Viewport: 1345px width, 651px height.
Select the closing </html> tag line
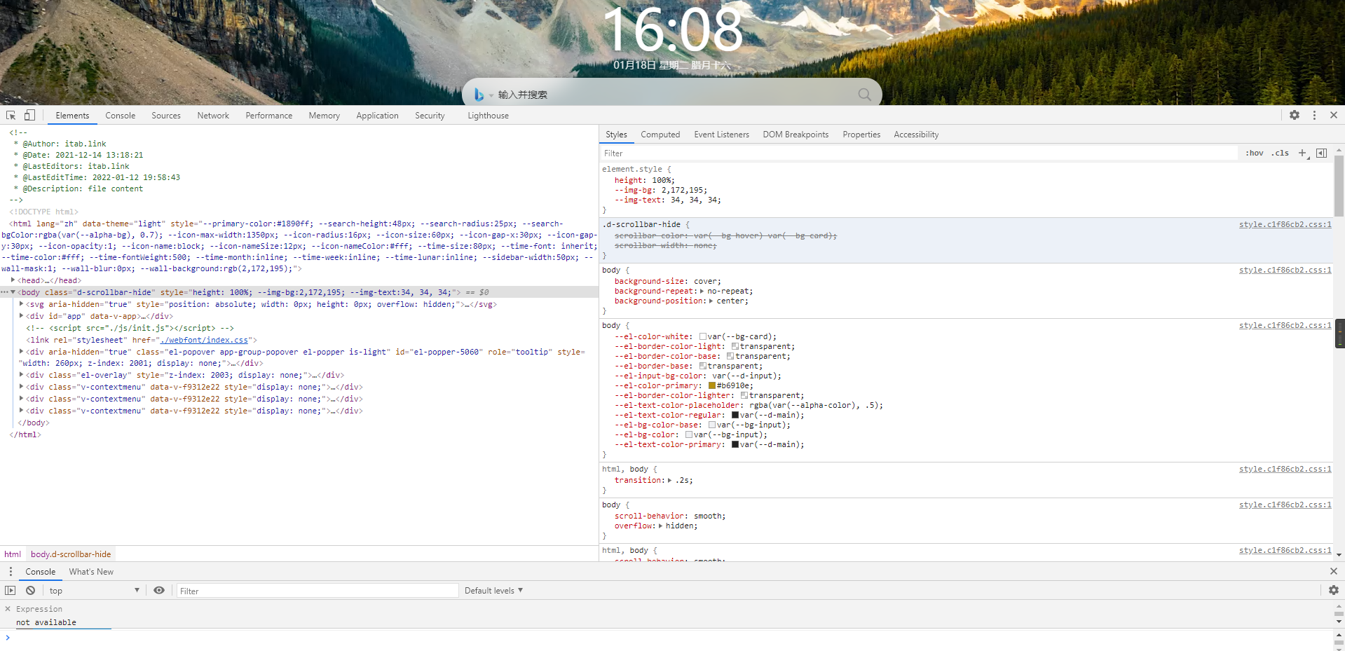[x=25, y=434]
